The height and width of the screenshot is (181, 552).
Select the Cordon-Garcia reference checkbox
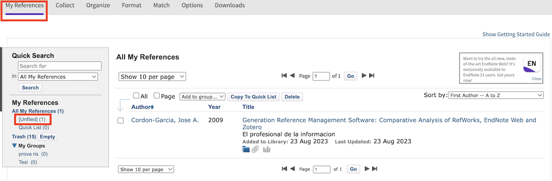(120, 121)
